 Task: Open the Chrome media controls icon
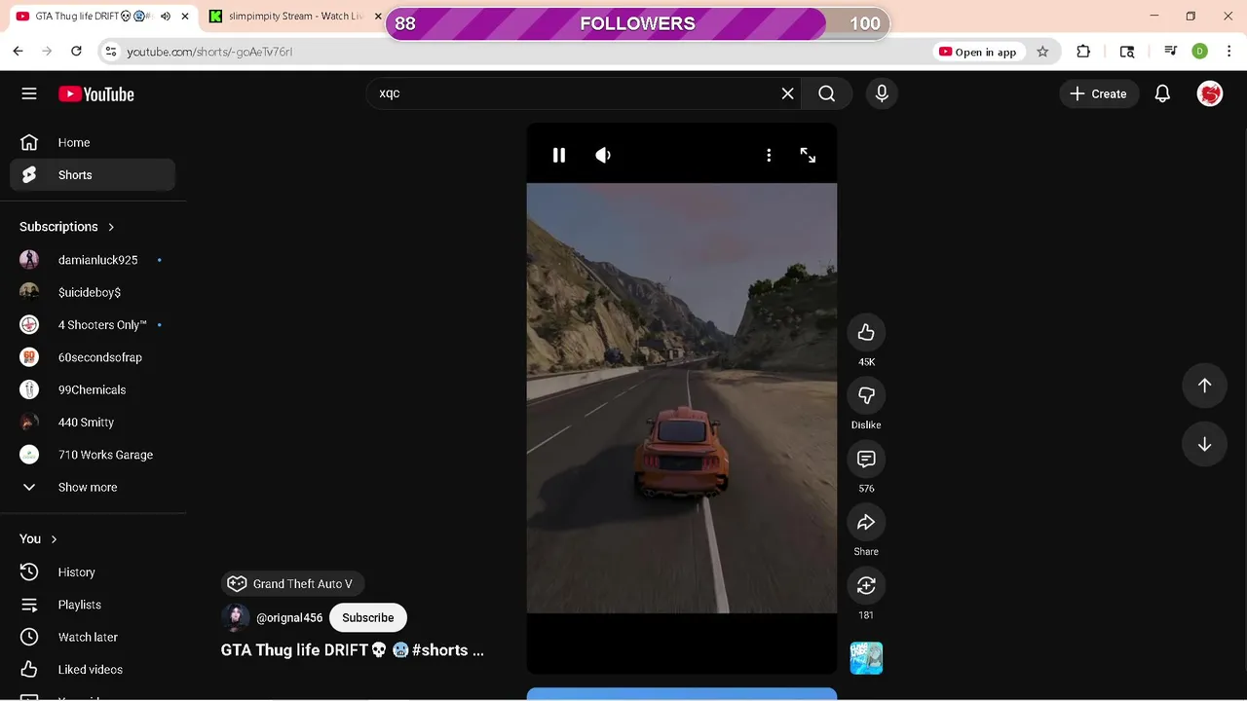click(1171, 52)
